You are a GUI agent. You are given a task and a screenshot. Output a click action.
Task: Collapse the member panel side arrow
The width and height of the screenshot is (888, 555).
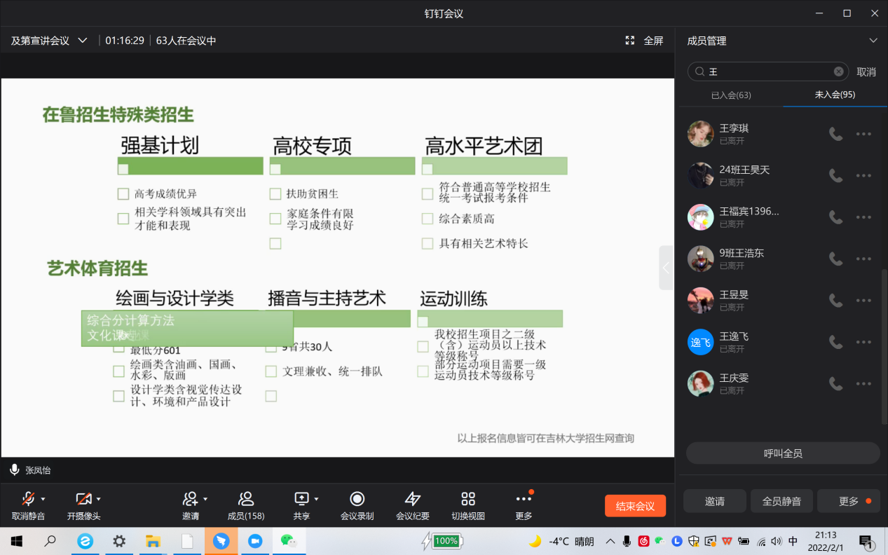(x=666, y=268)
